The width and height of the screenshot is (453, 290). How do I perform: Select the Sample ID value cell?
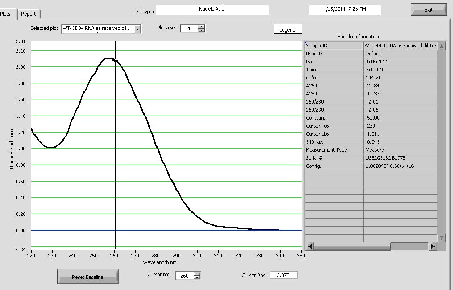(x=399, y=46)
